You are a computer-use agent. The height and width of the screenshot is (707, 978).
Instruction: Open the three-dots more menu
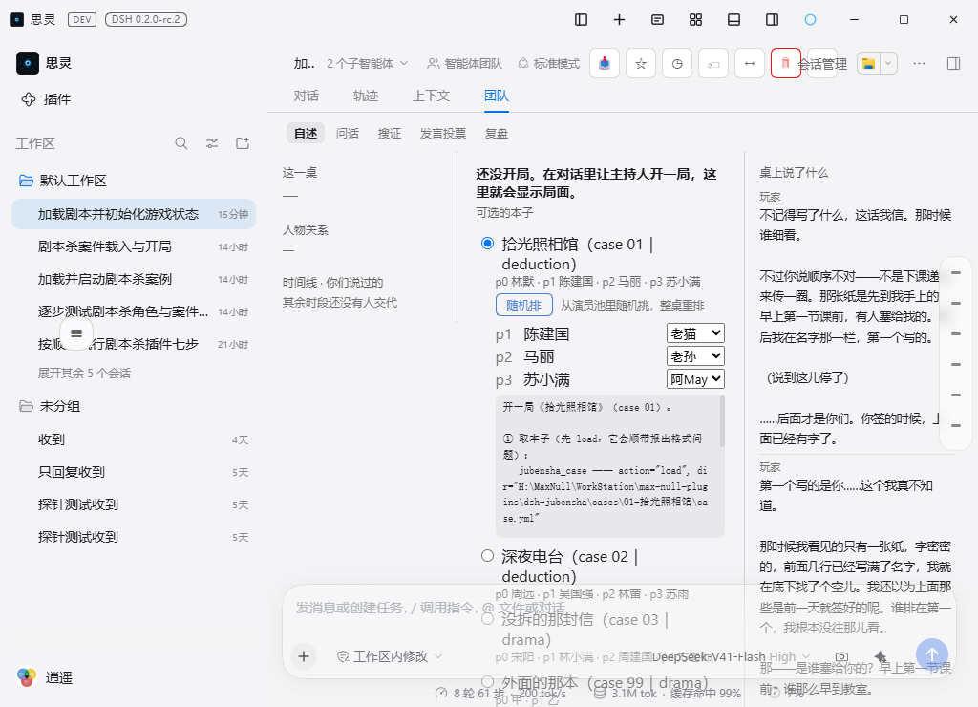coord(919,63)
